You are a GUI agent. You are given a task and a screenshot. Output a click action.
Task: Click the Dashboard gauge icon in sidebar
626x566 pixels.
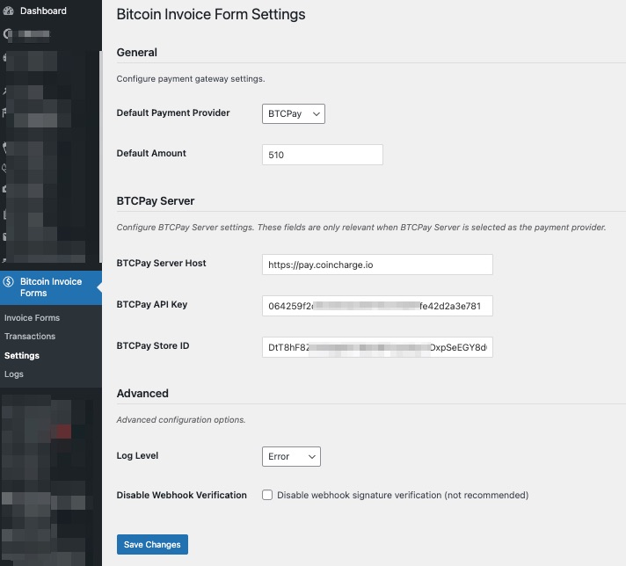click(9, 11)
